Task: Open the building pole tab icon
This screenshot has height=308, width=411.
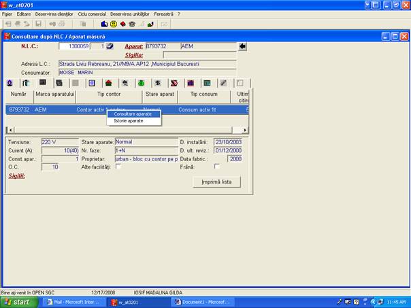Action: click(25, 83)
